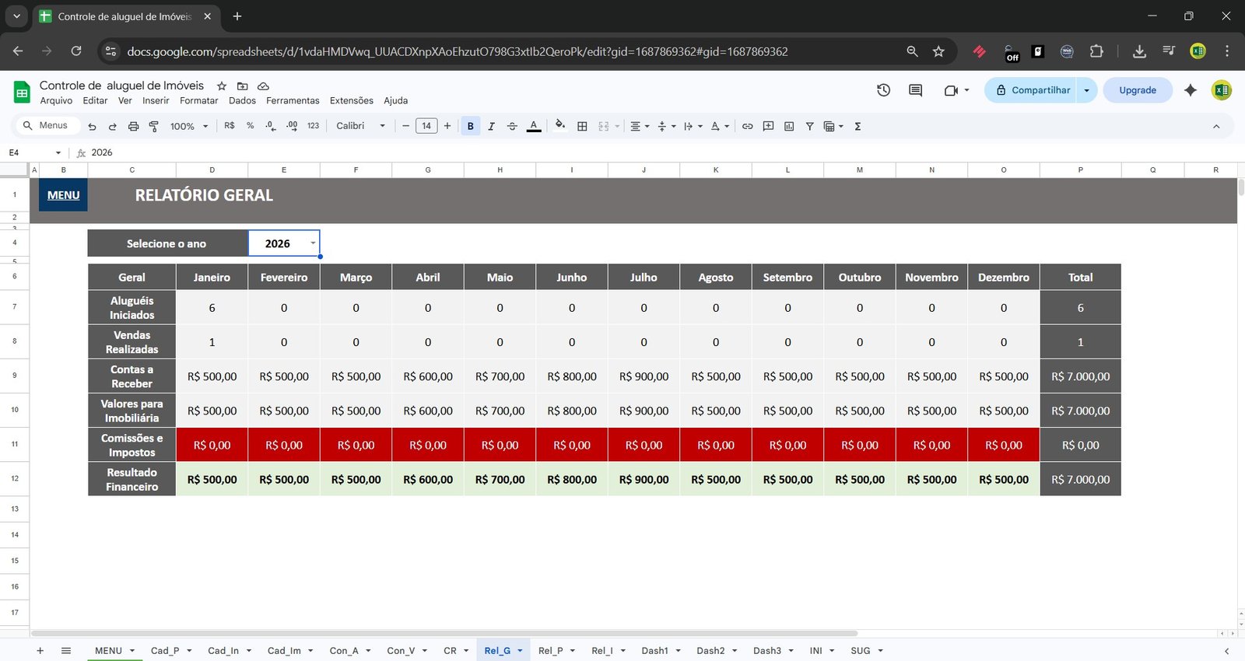
Task: Switch to the Dash1 sheet tab
Action: (654, 651)
